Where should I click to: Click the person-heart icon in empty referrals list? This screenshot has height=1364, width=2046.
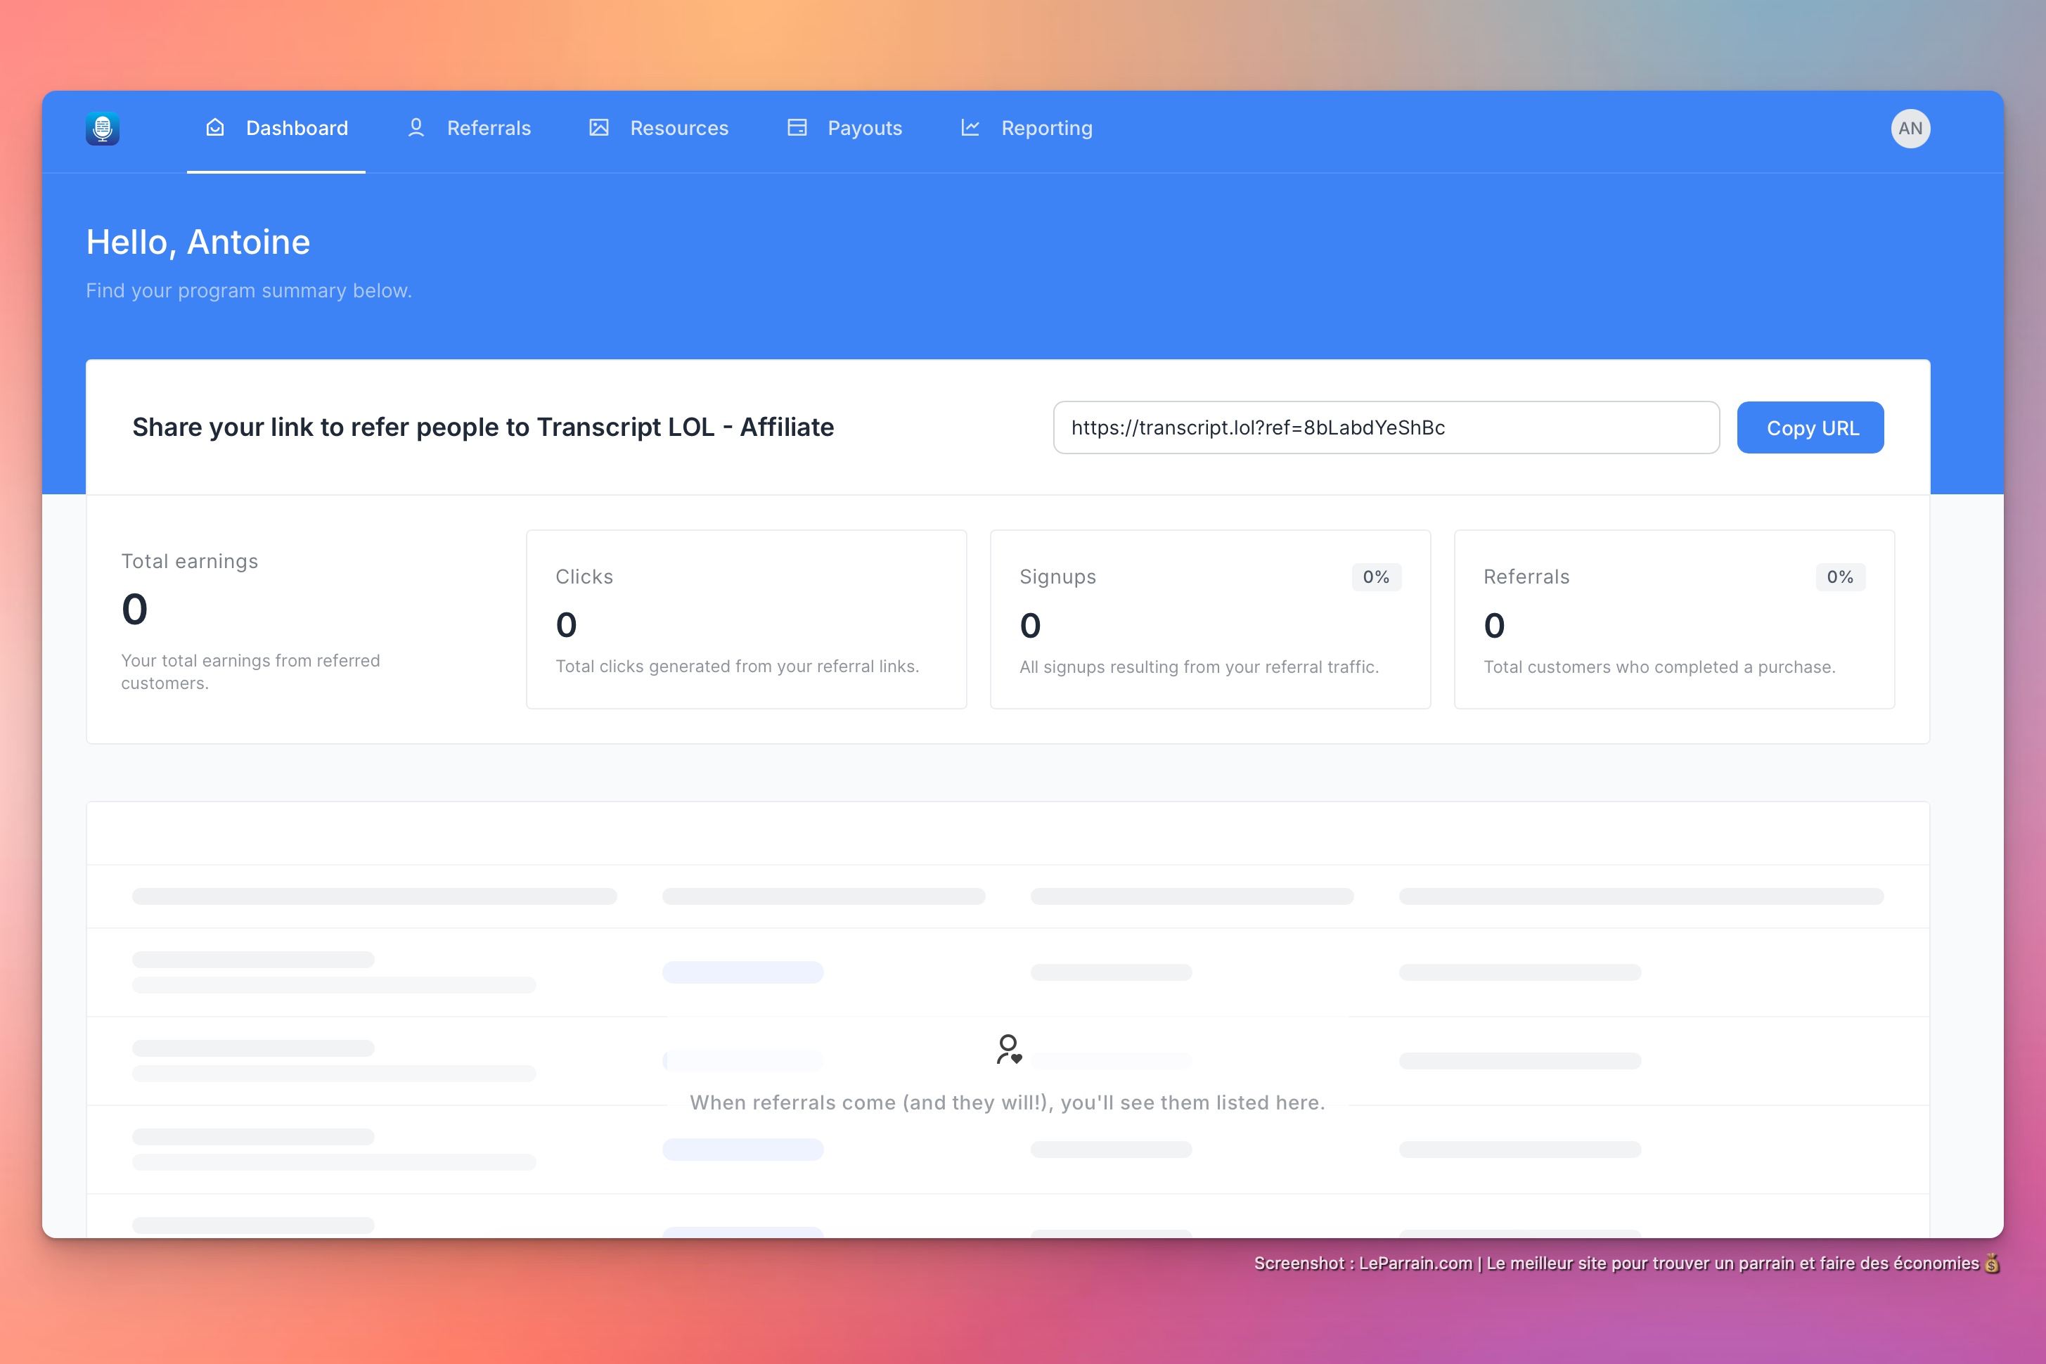point(1008,1049)
